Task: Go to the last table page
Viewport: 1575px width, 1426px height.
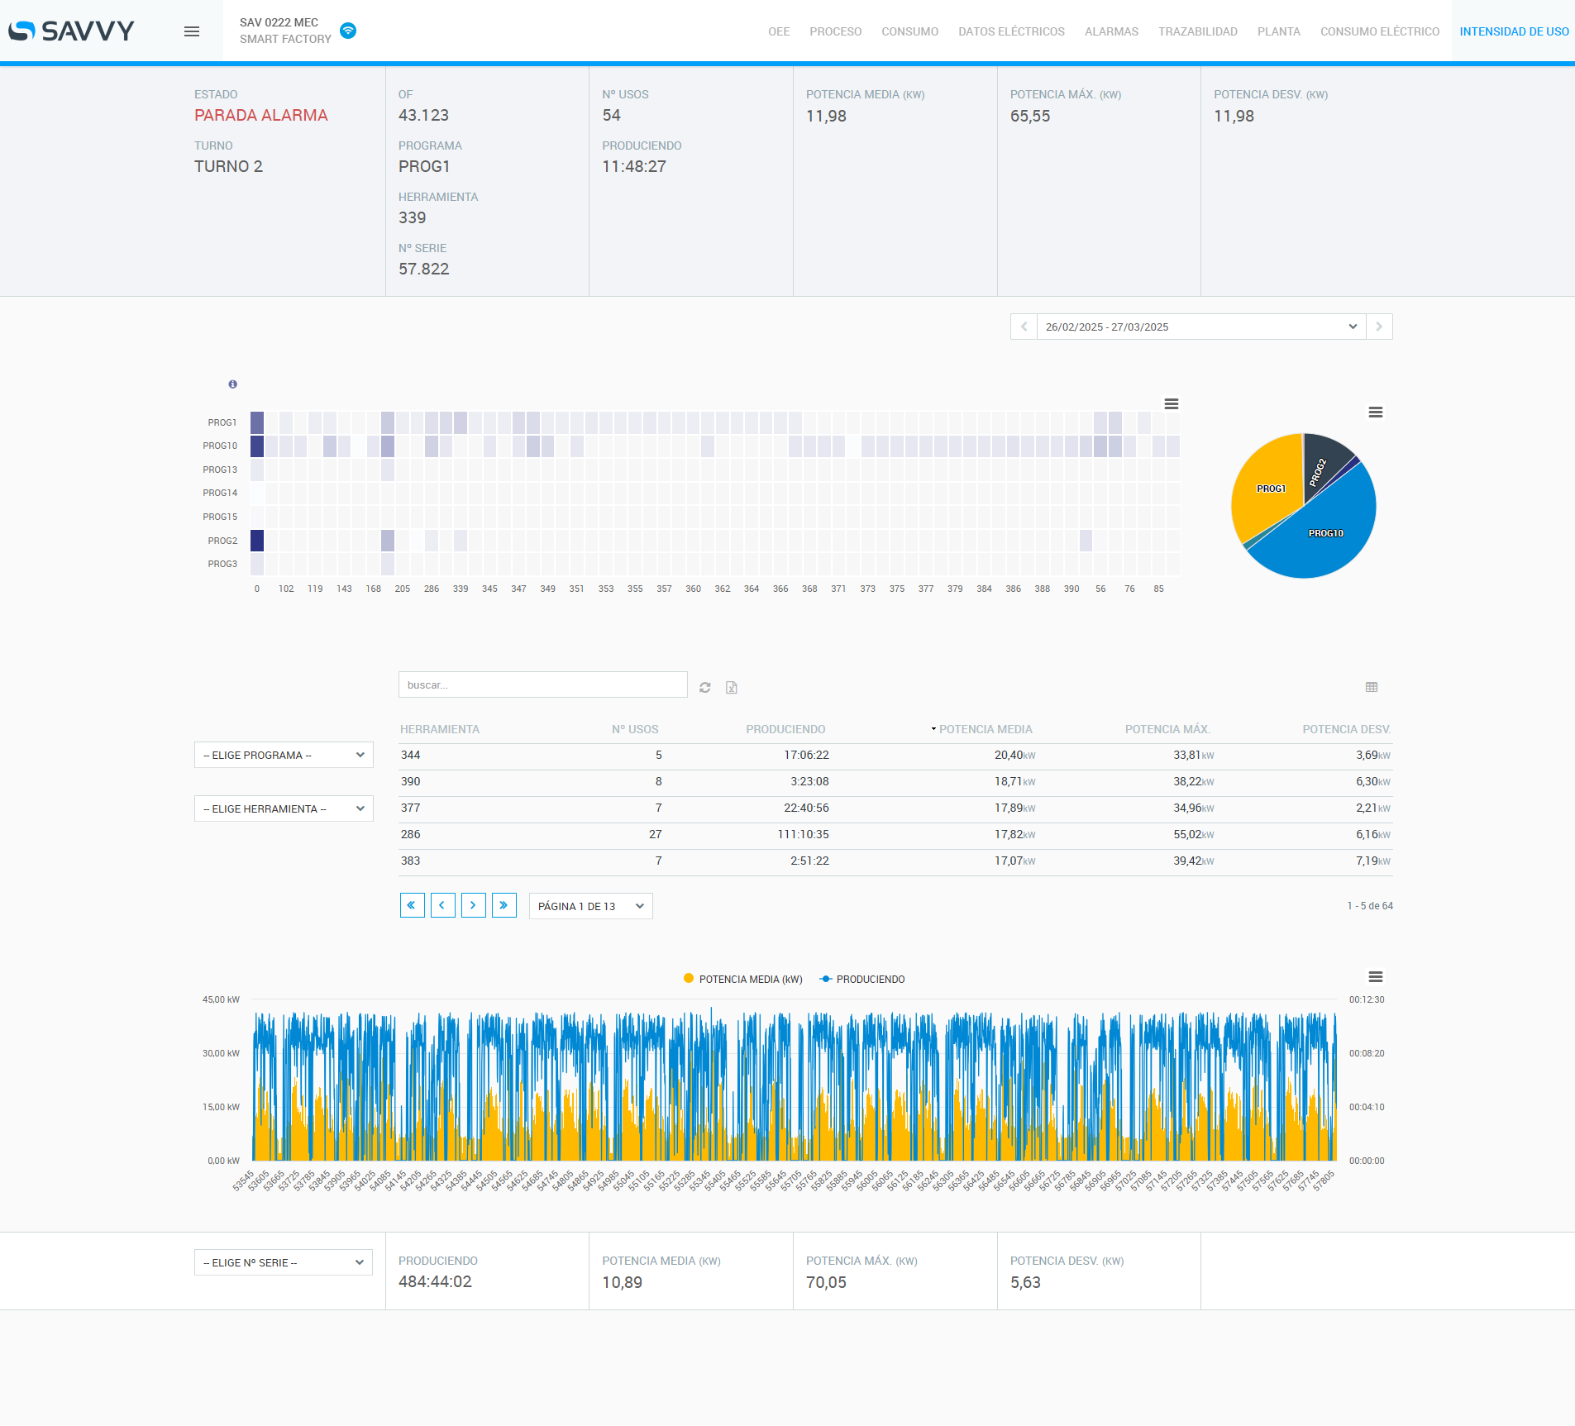Action: (x=504, y=905)
